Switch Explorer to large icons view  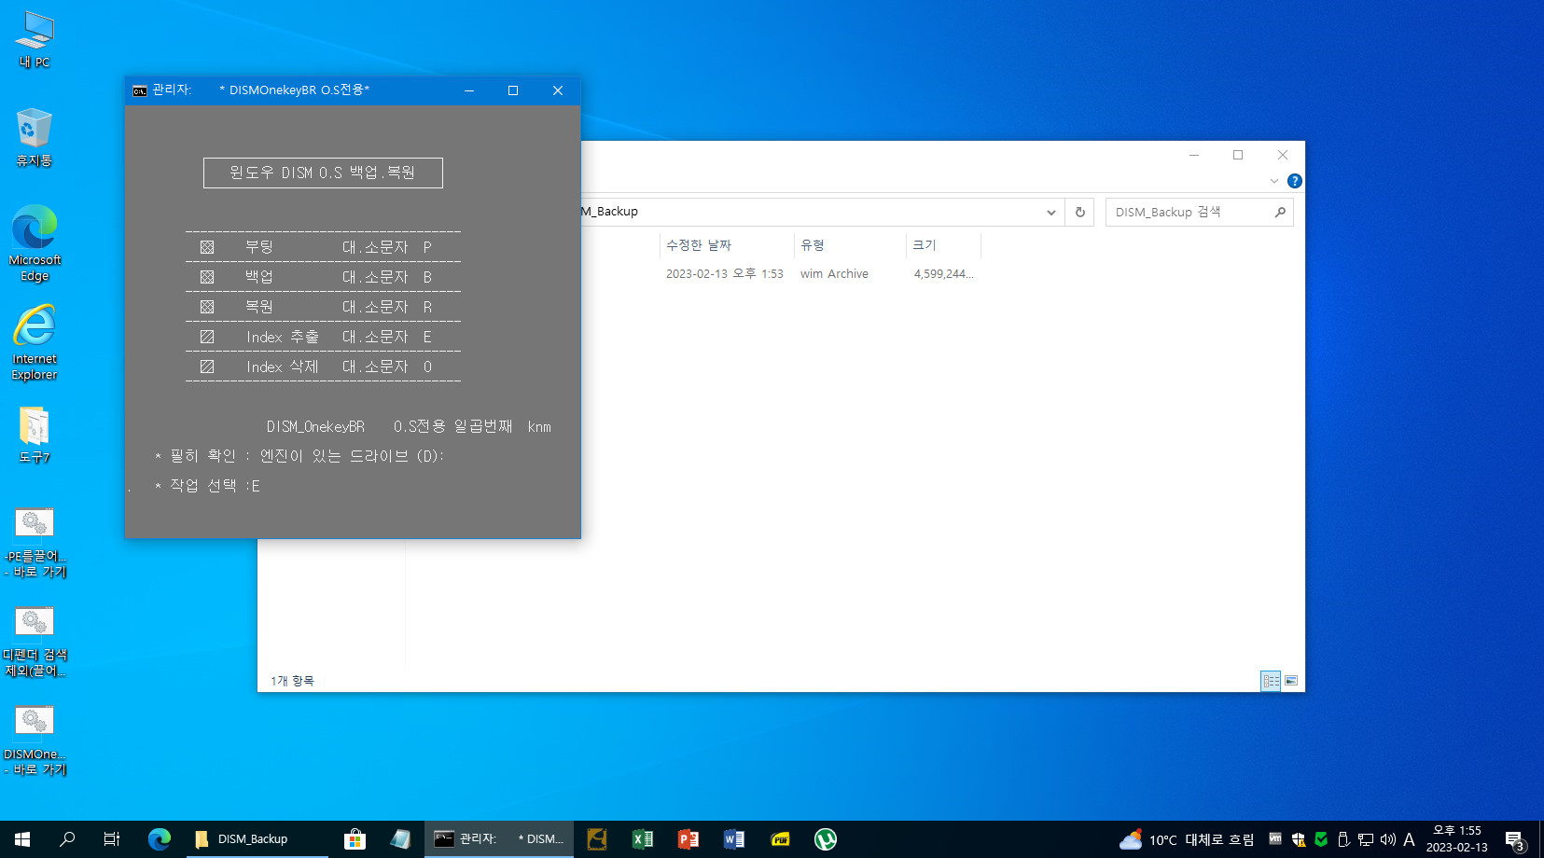[1291, 681]
